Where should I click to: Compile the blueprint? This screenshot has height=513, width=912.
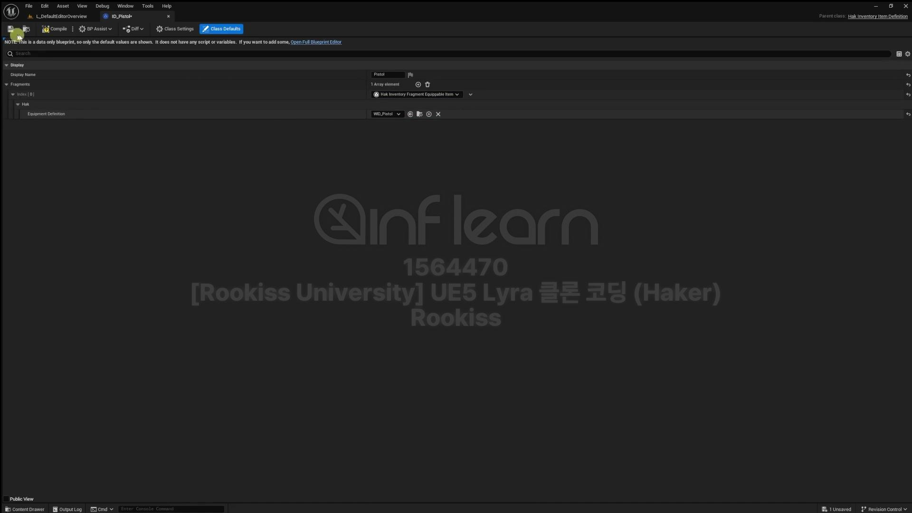tap(54, 29)
